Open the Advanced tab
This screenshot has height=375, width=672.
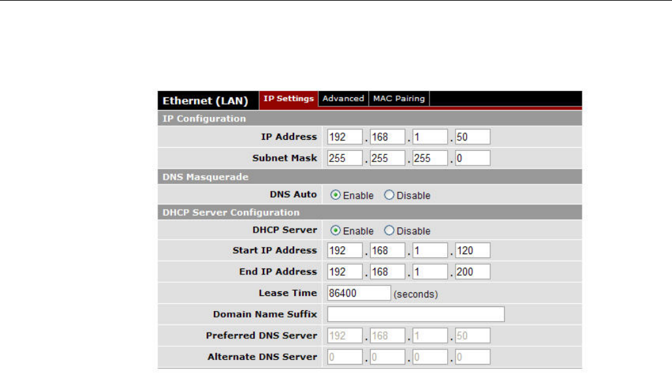tap(343, 99)
